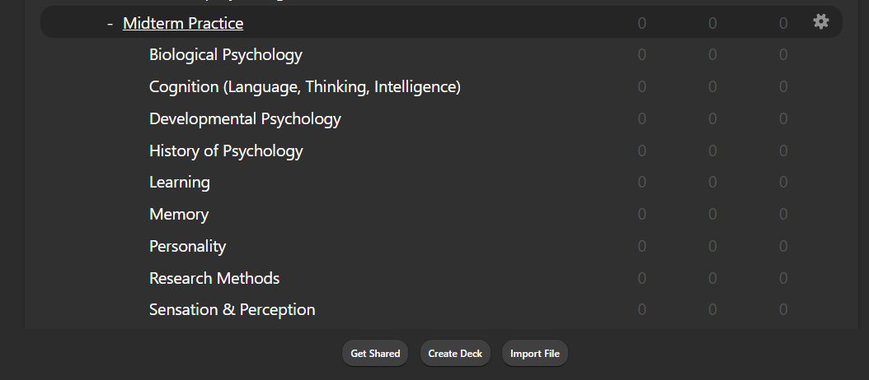Click the due count for Sensation & Perception
869x380 pixels.
(x=783, y=310)
